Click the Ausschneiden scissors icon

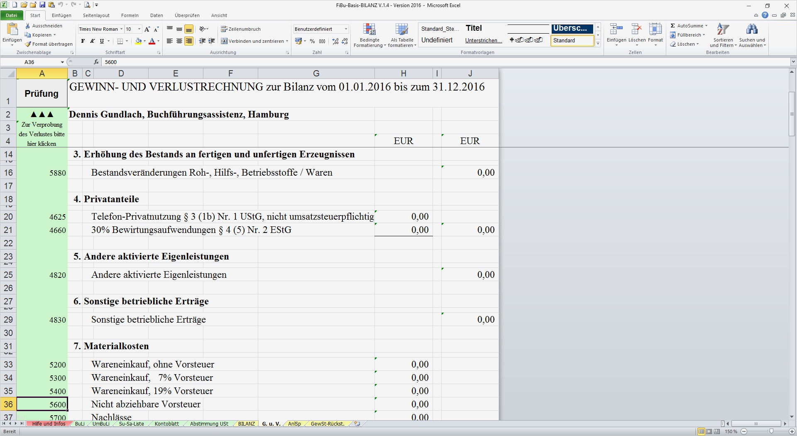point(28,26)
